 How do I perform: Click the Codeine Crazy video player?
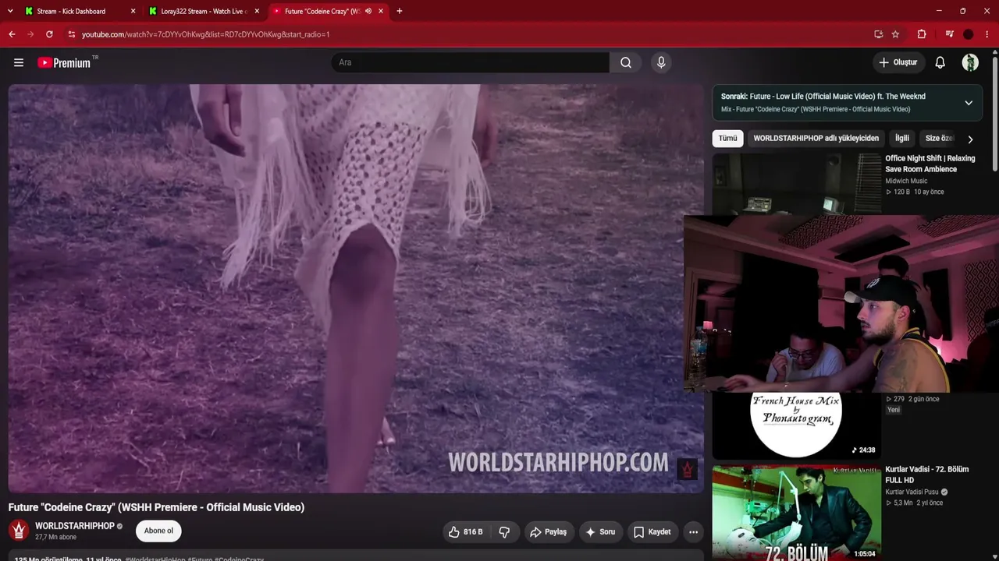coord(356,288)
